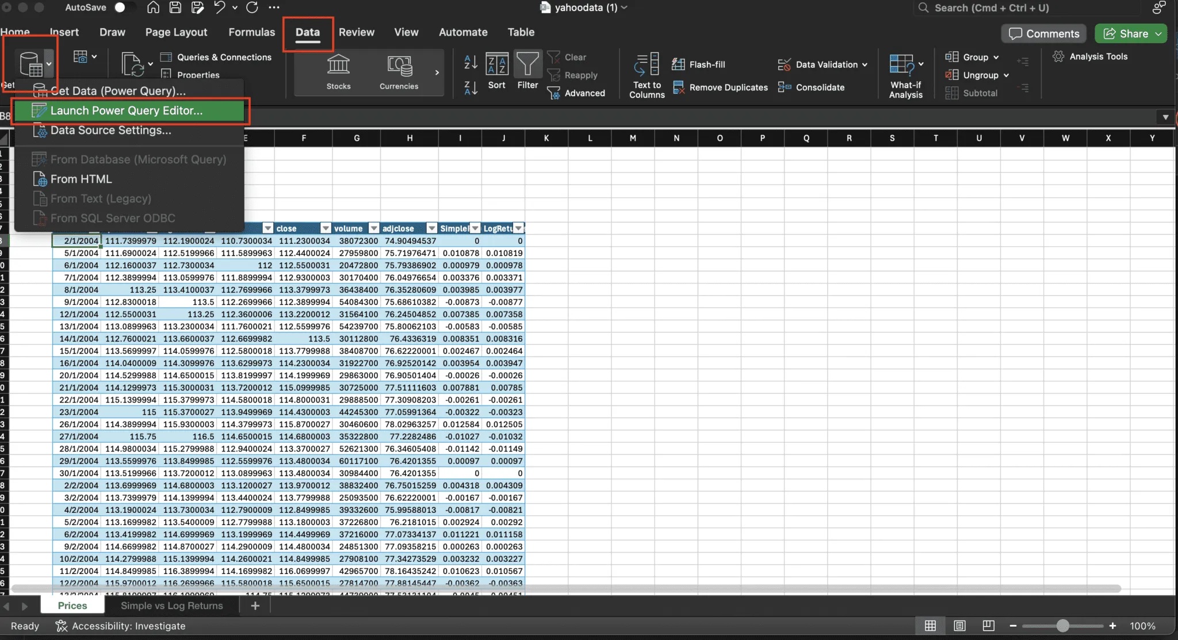Apply Remove Duplicates
The width and height of the screenshot is (1178, 640).
click(720, 87)
